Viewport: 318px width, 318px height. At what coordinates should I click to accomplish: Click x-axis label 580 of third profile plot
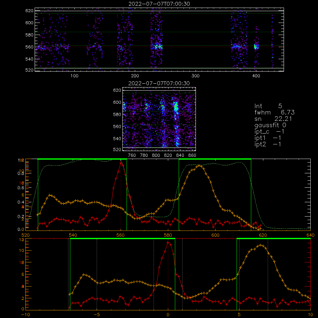pos(168,235)
